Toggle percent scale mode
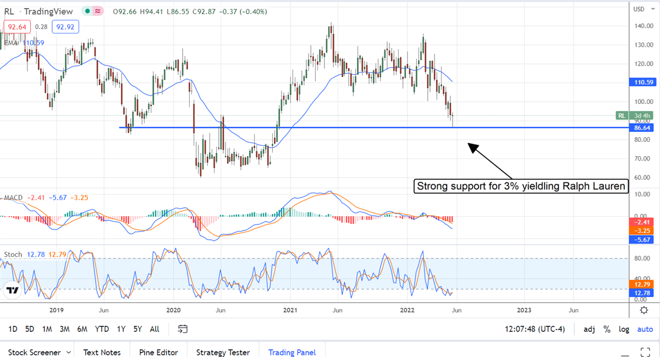Viewport: 660px width, 357px height. [x=607, y=329]
